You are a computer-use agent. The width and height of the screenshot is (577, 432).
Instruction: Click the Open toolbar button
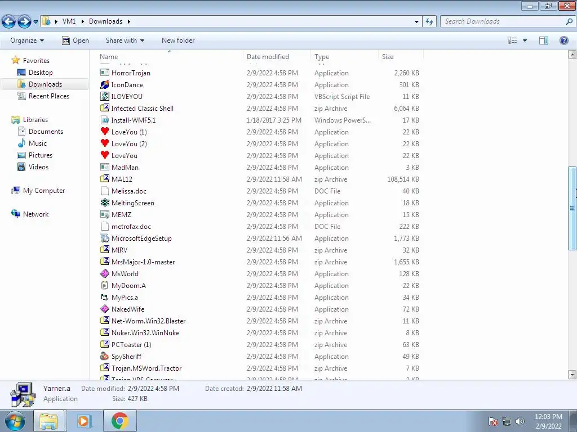point(76,40)
